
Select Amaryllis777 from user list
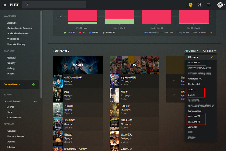coord(200,79)
